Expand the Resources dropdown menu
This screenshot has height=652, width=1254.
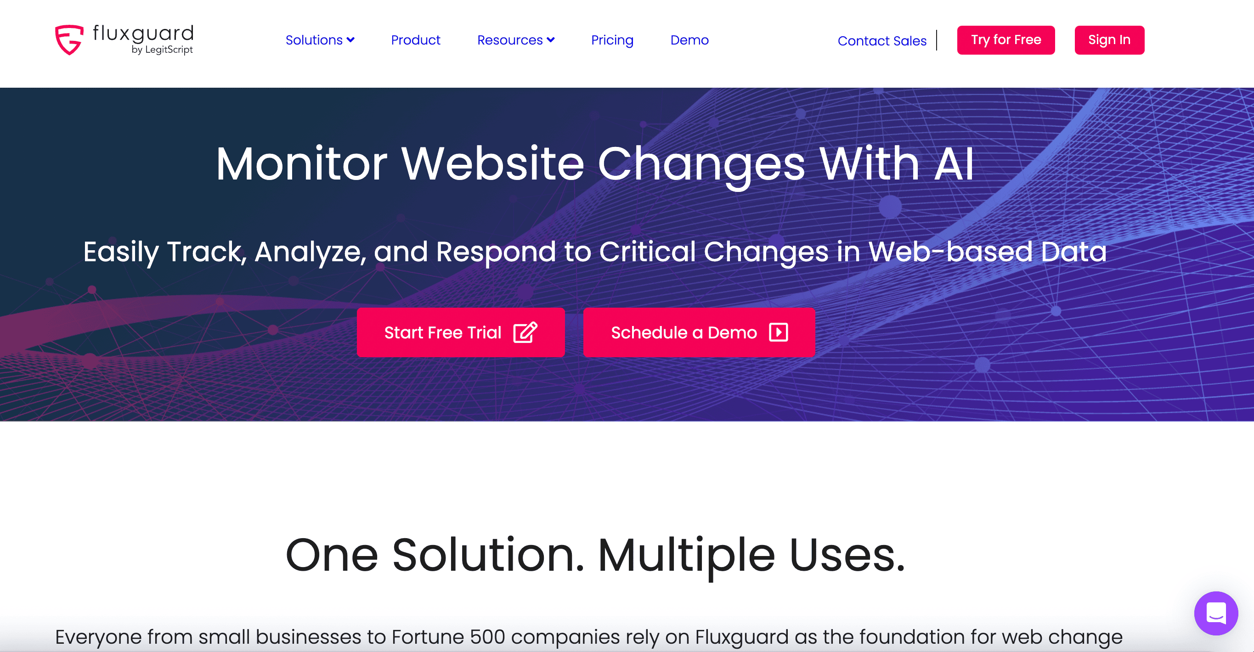515,40
